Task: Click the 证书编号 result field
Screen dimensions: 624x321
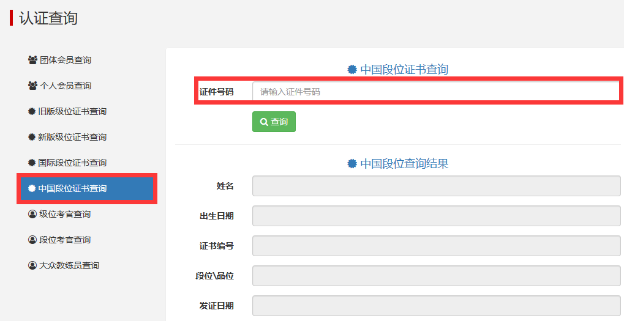Action: point(436,246)
